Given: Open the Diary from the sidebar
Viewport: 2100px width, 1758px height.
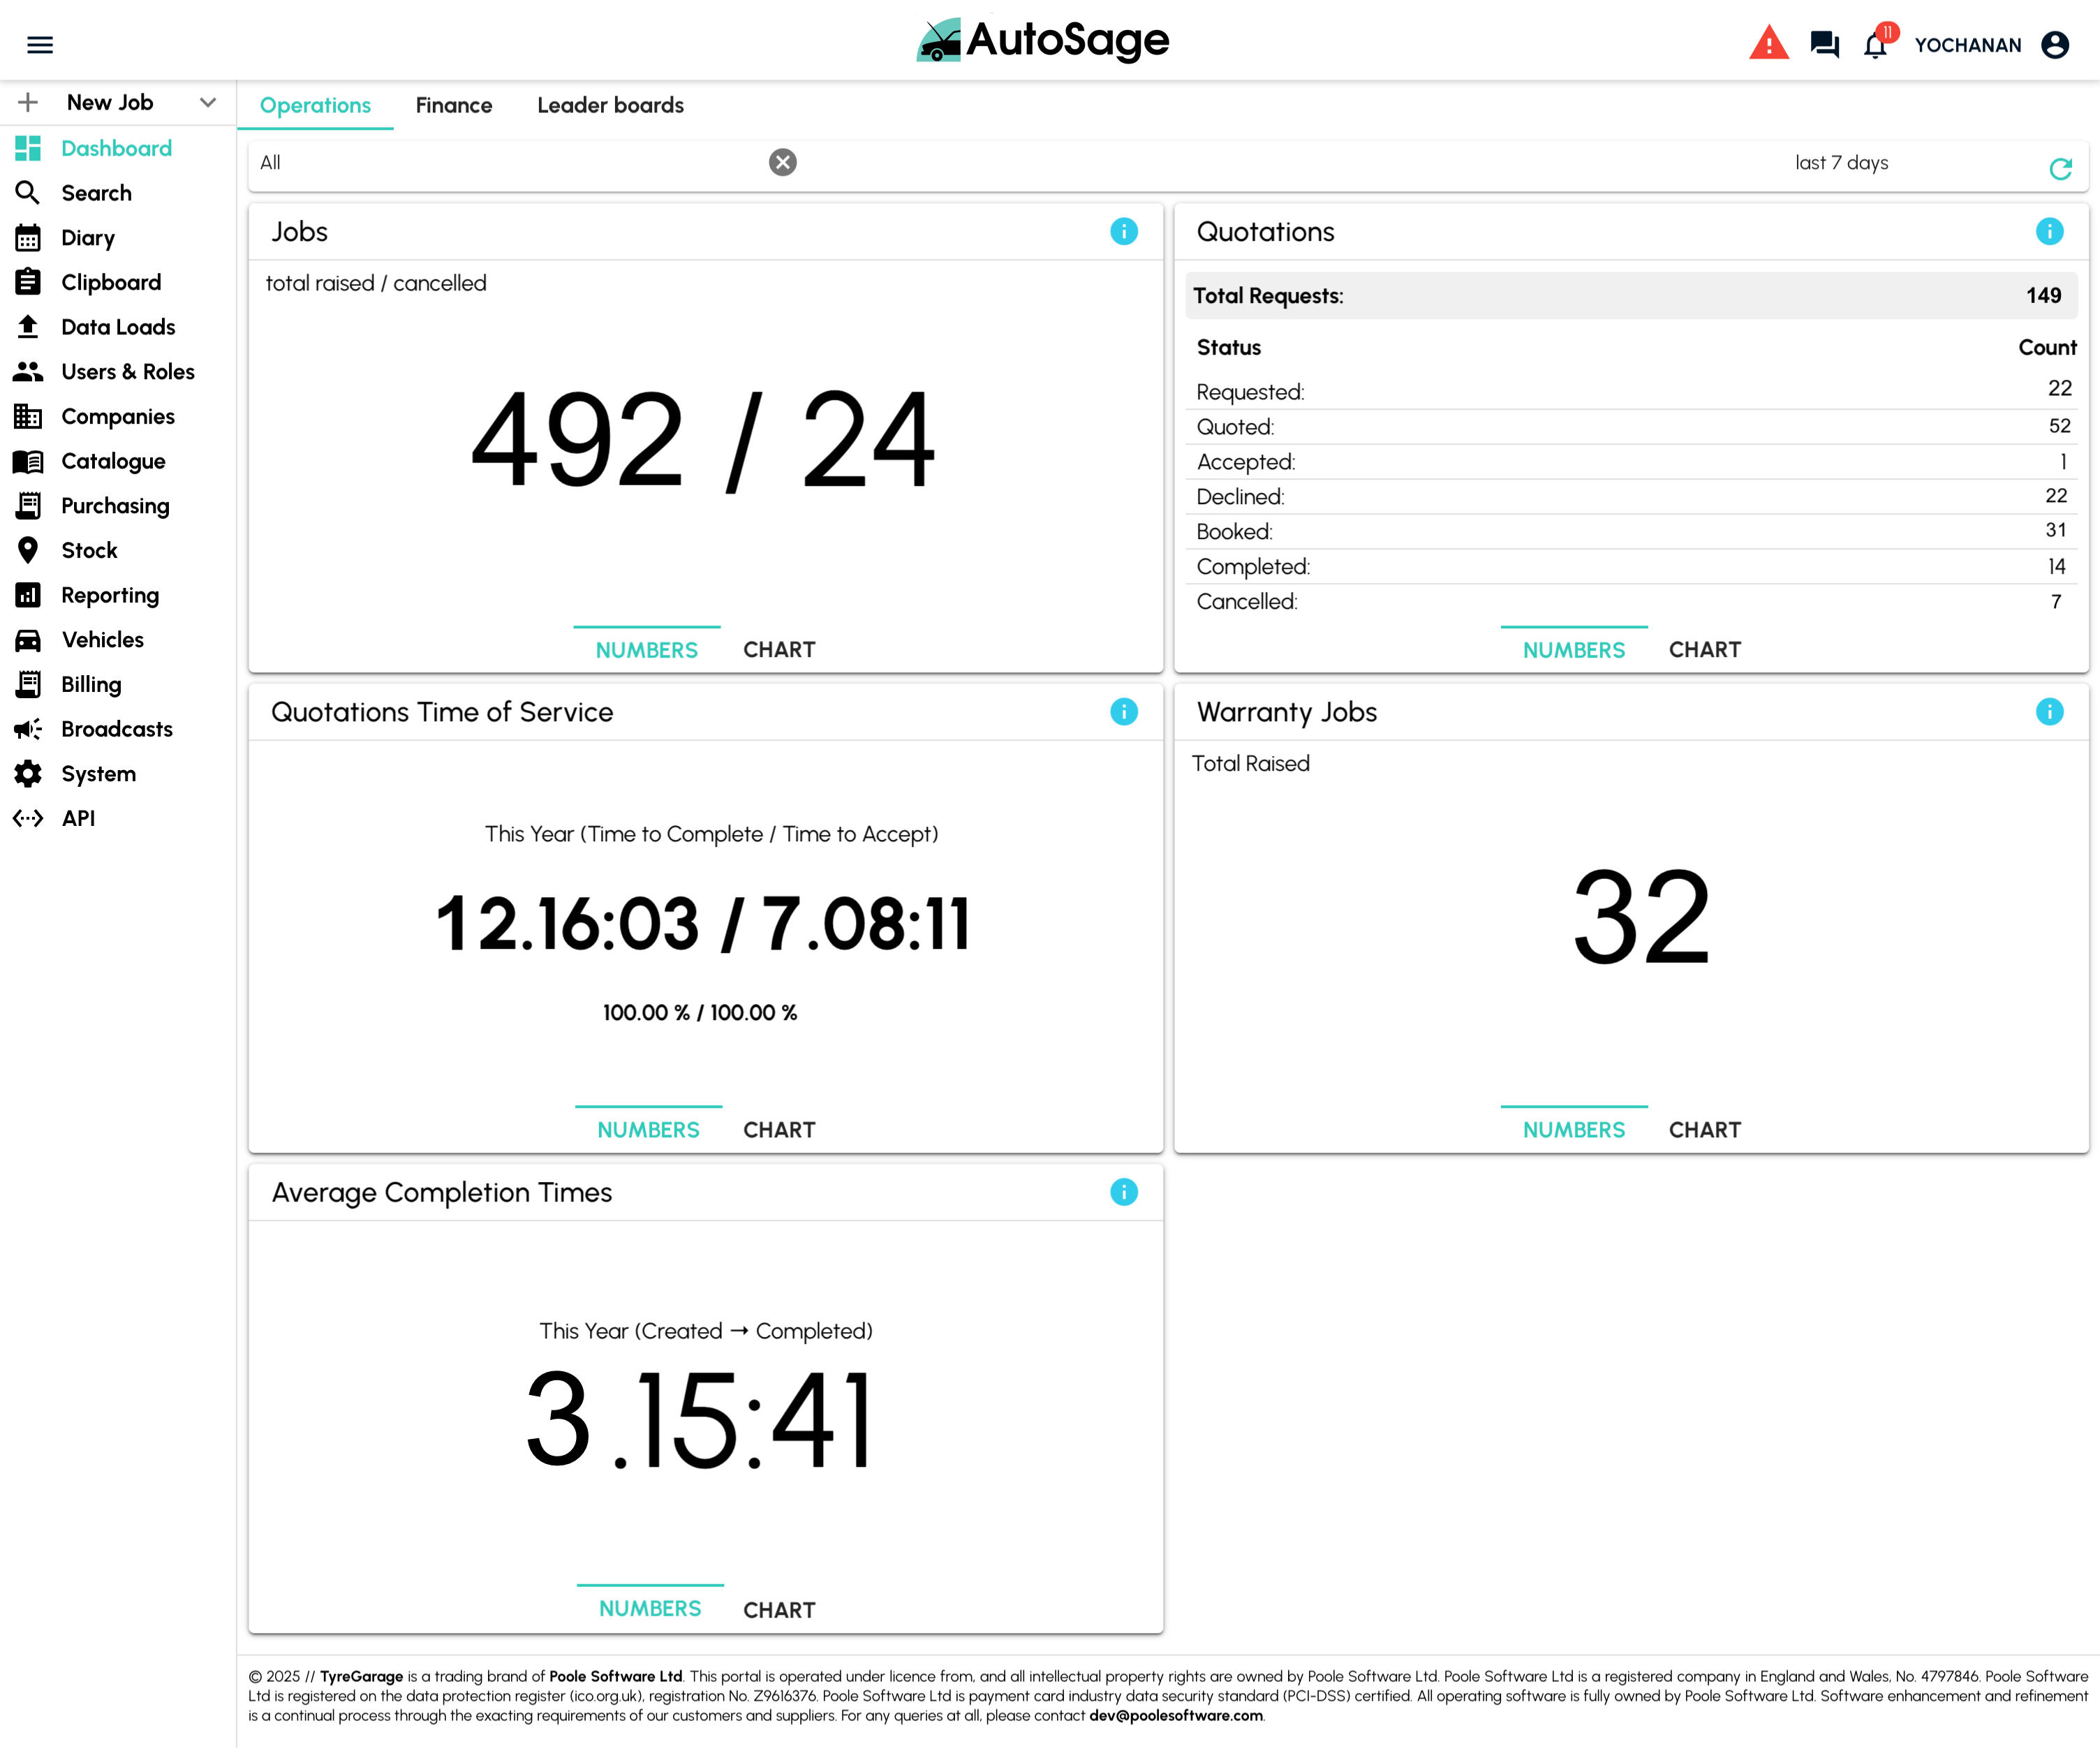Looking at the screenshot, I should coord(88,237).
